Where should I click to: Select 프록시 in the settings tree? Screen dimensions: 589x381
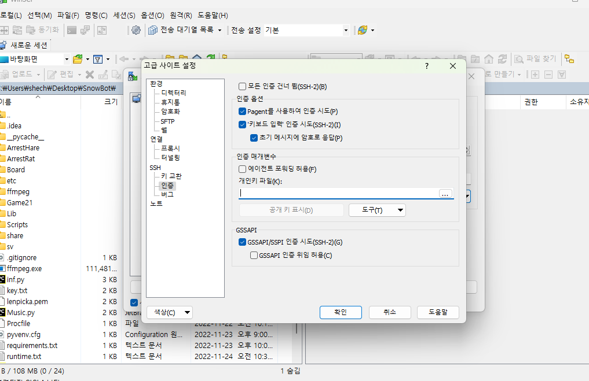coord(170,149)
